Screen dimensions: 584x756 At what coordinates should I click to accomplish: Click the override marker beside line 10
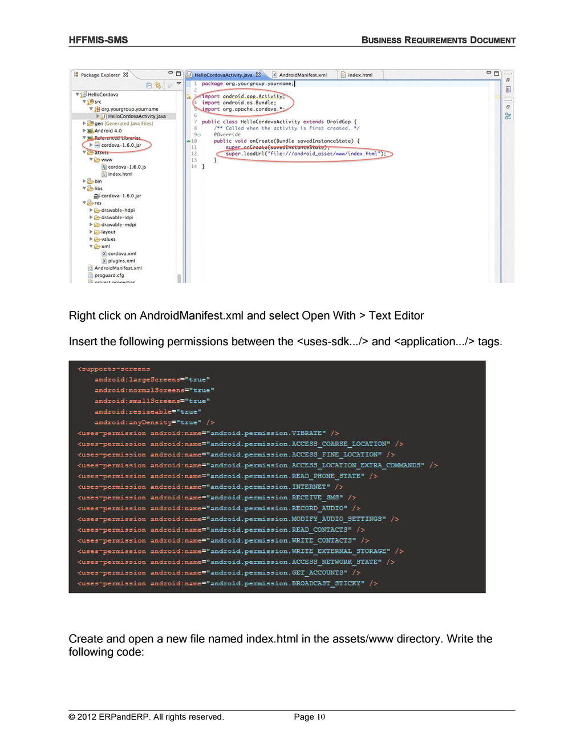pos(189,141)
